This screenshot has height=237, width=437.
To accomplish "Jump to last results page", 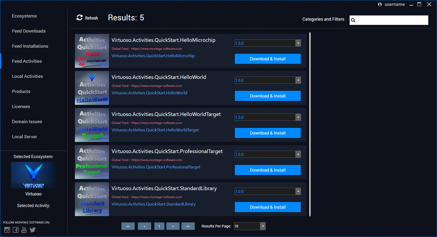I will point(188,226).
